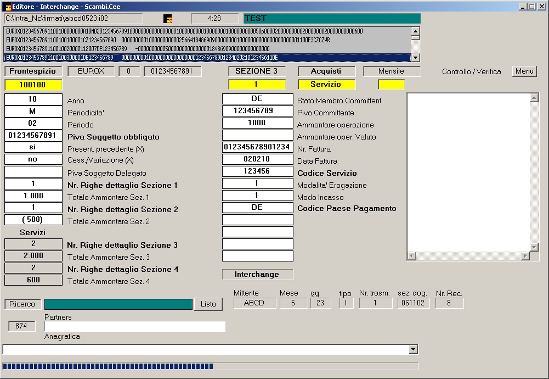
Task: Click the green TEST status bar
Action: click(x=332, y=19)
